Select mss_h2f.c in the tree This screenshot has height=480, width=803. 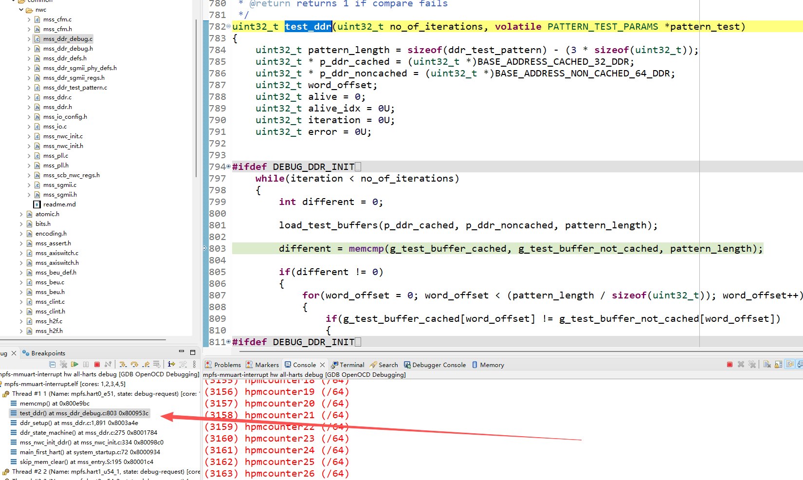click(x=49, y=321)
